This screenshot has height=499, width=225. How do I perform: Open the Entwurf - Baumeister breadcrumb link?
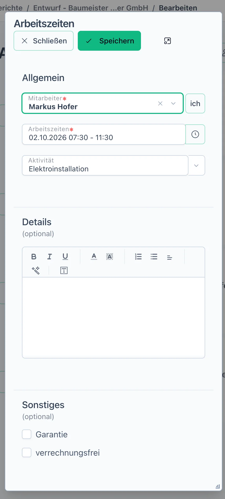91,8
